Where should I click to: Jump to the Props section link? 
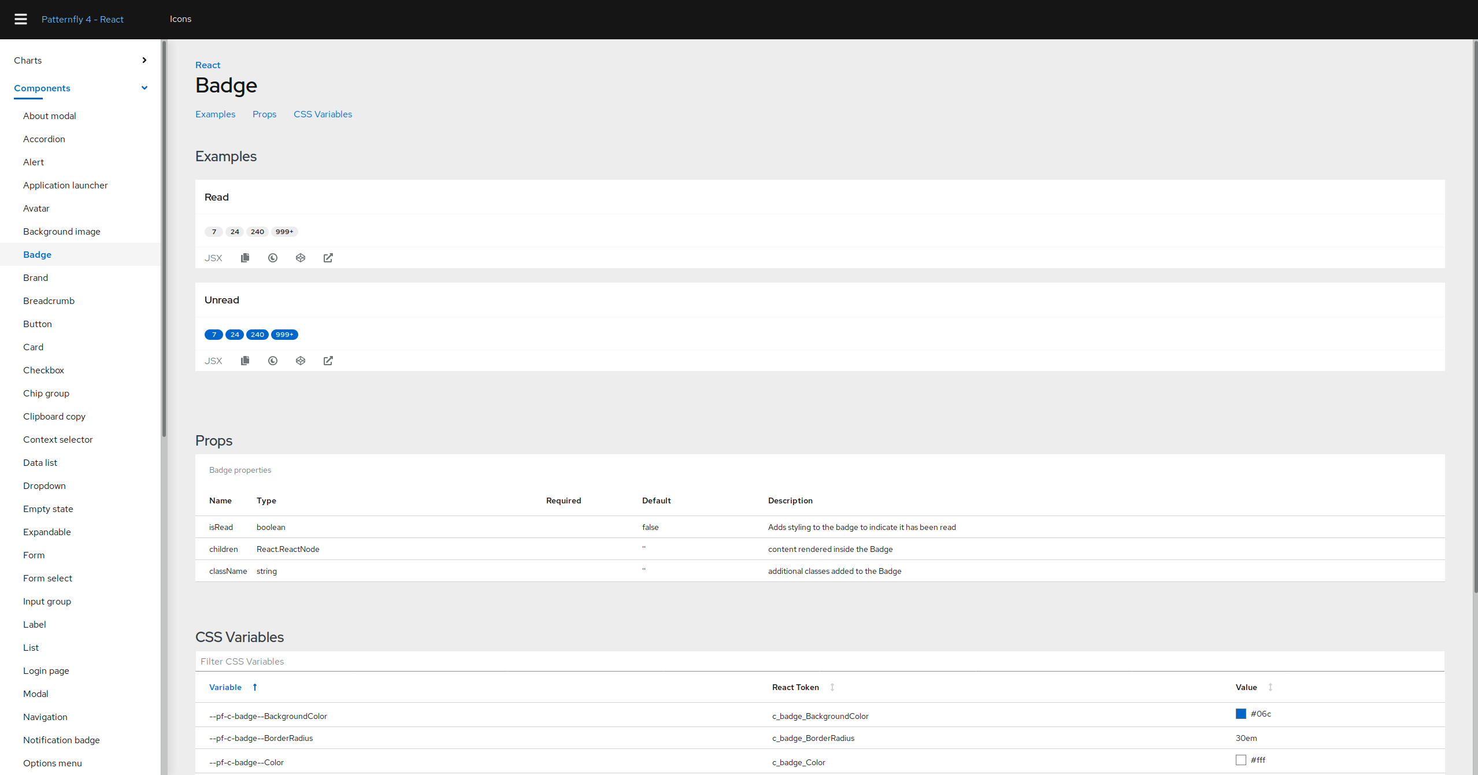pos(264,114)
